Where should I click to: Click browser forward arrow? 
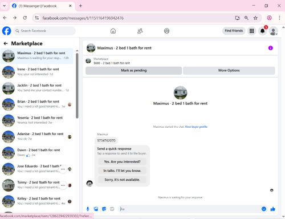(15, 18)
